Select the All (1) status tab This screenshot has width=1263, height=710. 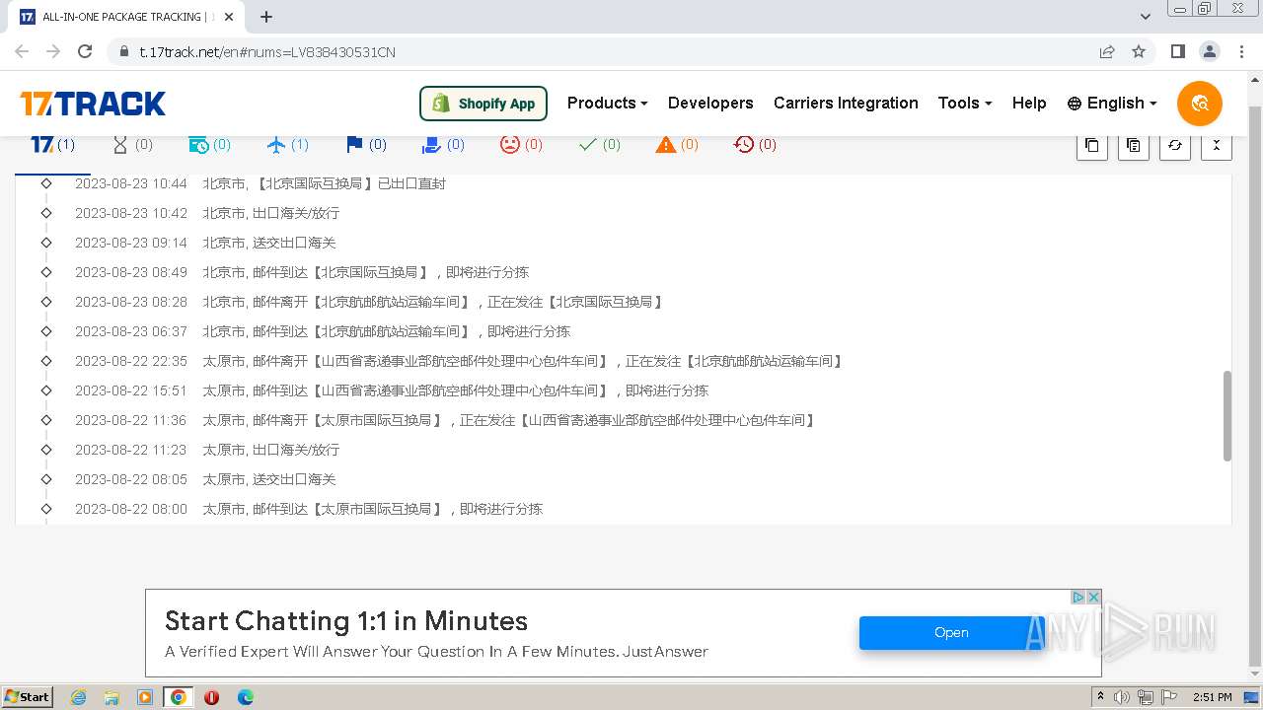pyautogui.click(x=52, y=144)
